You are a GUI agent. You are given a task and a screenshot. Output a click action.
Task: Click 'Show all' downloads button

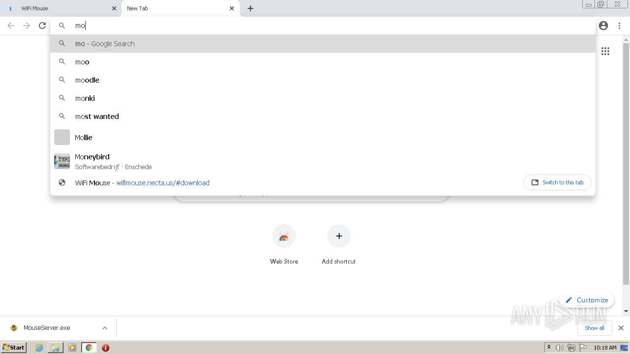tap(595, 328)
